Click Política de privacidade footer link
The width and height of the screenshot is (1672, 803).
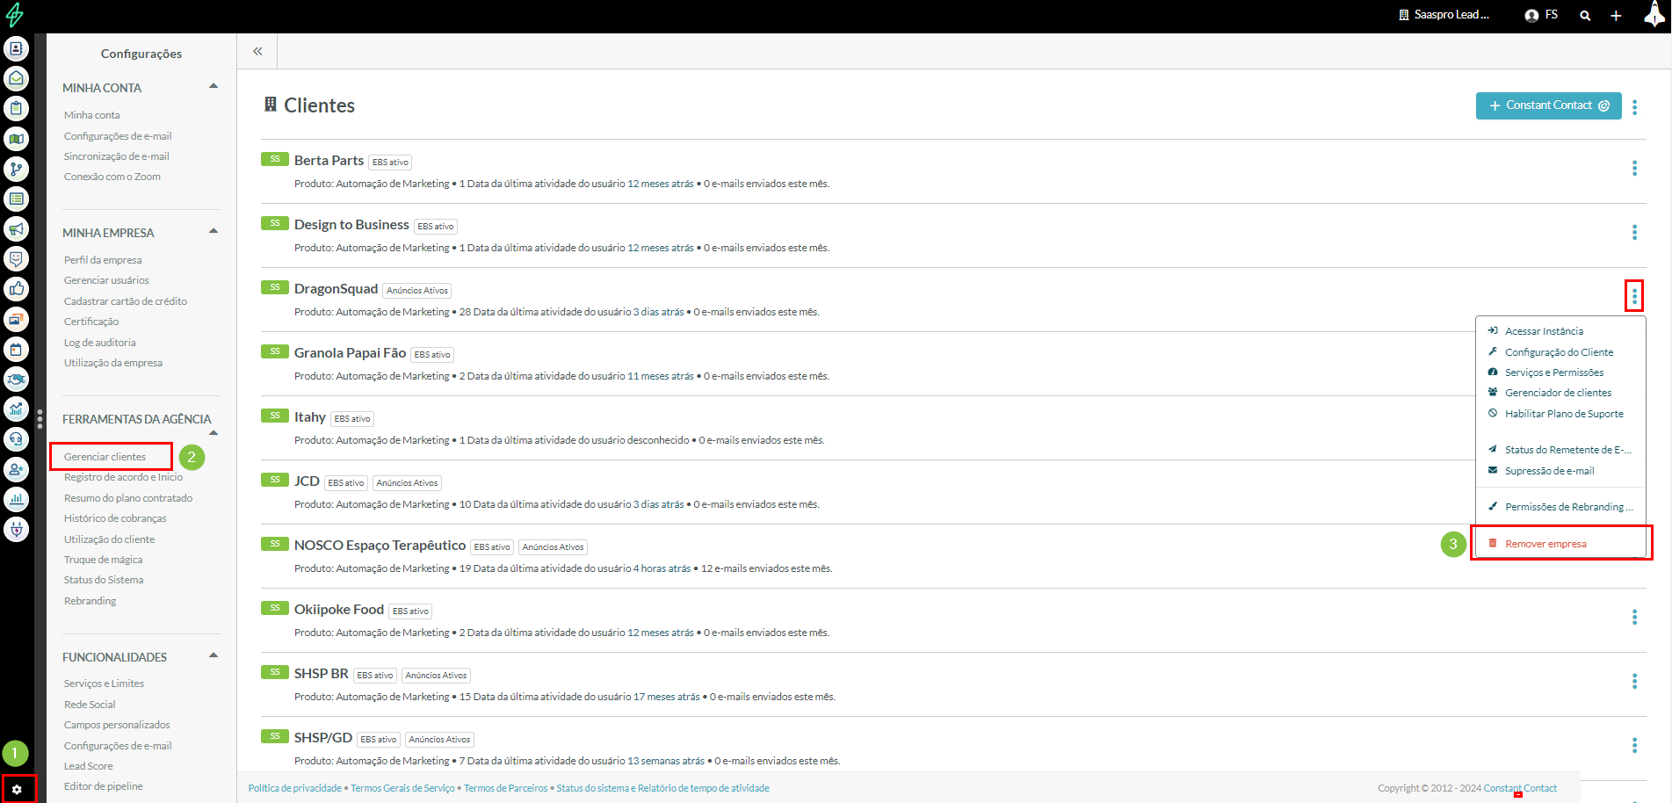click(294, 788)
